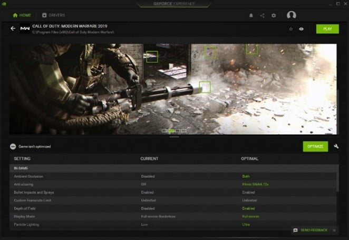Click current 'Off' Anti-aliasing value
Image resolution: width=349 pixels, height=240 pixels.
(x=143, y=184)
